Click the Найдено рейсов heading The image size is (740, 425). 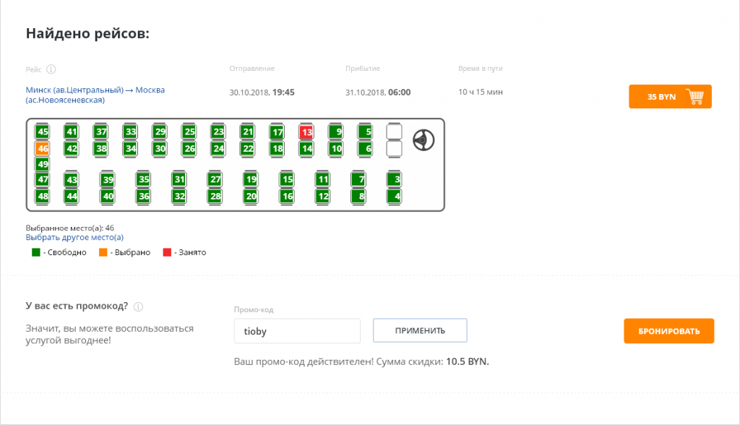click(87, 33)
